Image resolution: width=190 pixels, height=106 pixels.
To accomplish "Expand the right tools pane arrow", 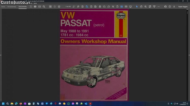I will click(189, 55).
